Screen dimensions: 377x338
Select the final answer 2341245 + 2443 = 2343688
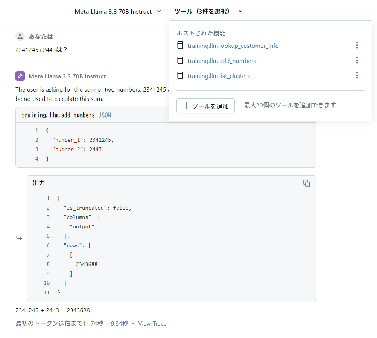[53, 310]
